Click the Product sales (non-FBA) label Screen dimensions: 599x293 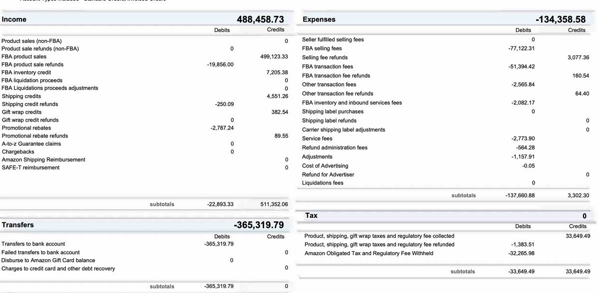click(31, 41)
